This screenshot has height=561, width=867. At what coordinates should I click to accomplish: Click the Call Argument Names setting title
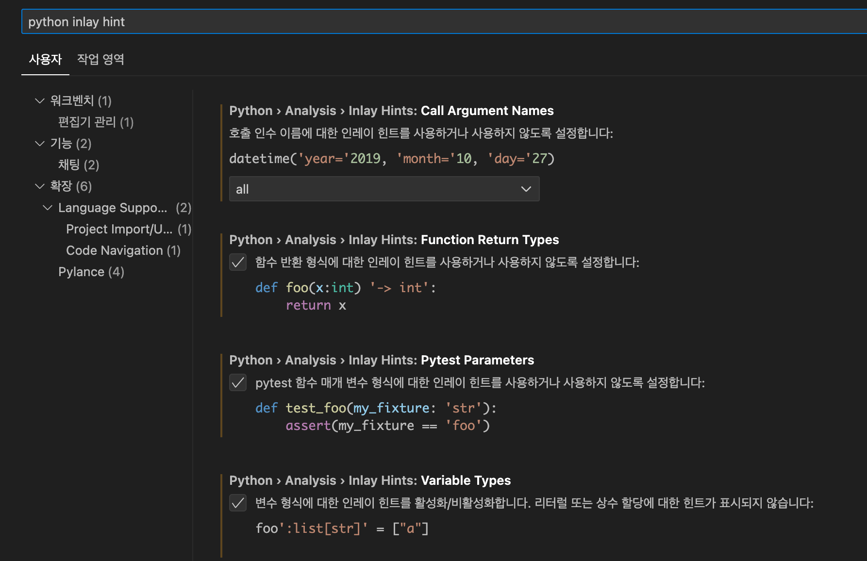point(391,111)
